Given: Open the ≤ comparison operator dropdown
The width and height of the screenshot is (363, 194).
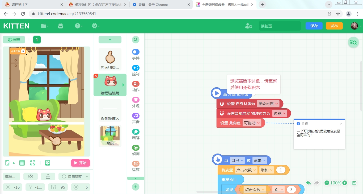Looking at the screenshot, I should point(278,190).
